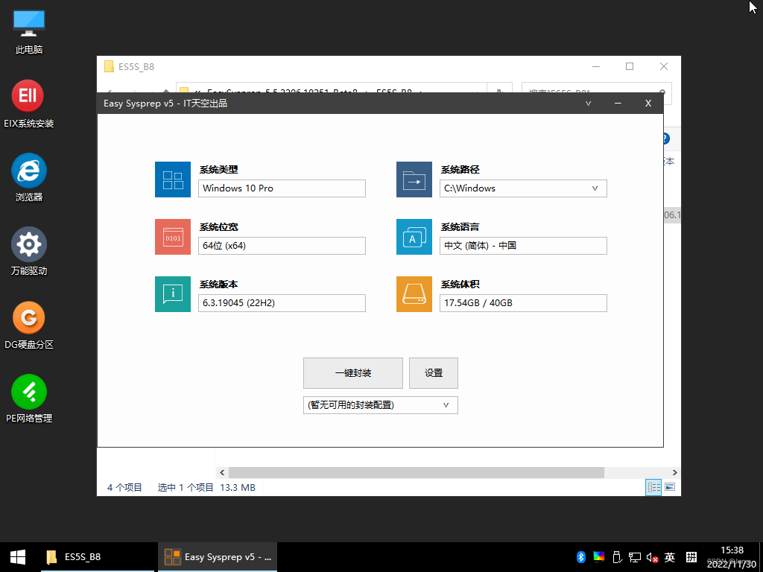Minimize the Easy Sysprep window
The height and width of the screenshot is (572, 763).
(618, 103)
